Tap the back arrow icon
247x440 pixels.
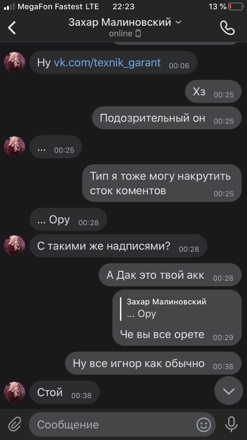coord(12,28)
